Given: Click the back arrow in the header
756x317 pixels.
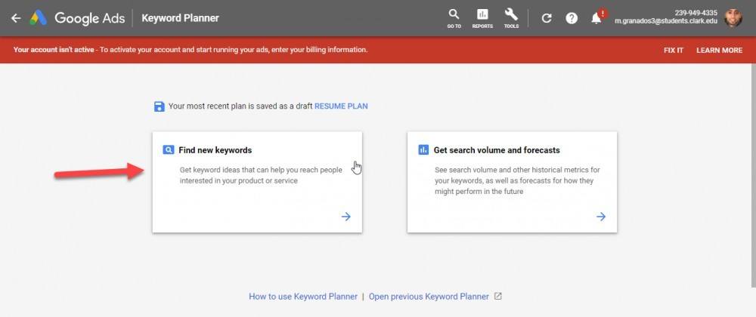Looking at the screenshot, I should (16, 18).
